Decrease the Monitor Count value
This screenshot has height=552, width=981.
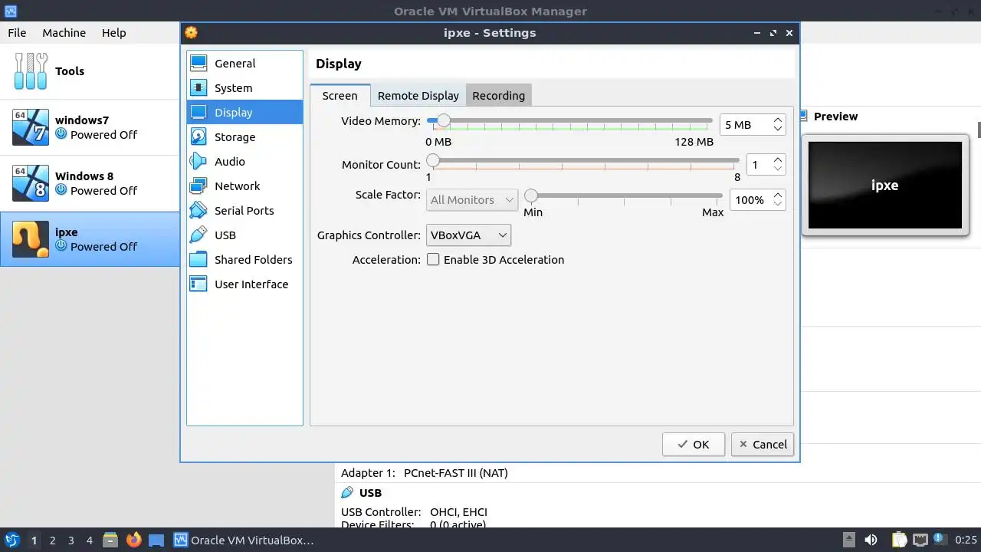click(778, 169)
